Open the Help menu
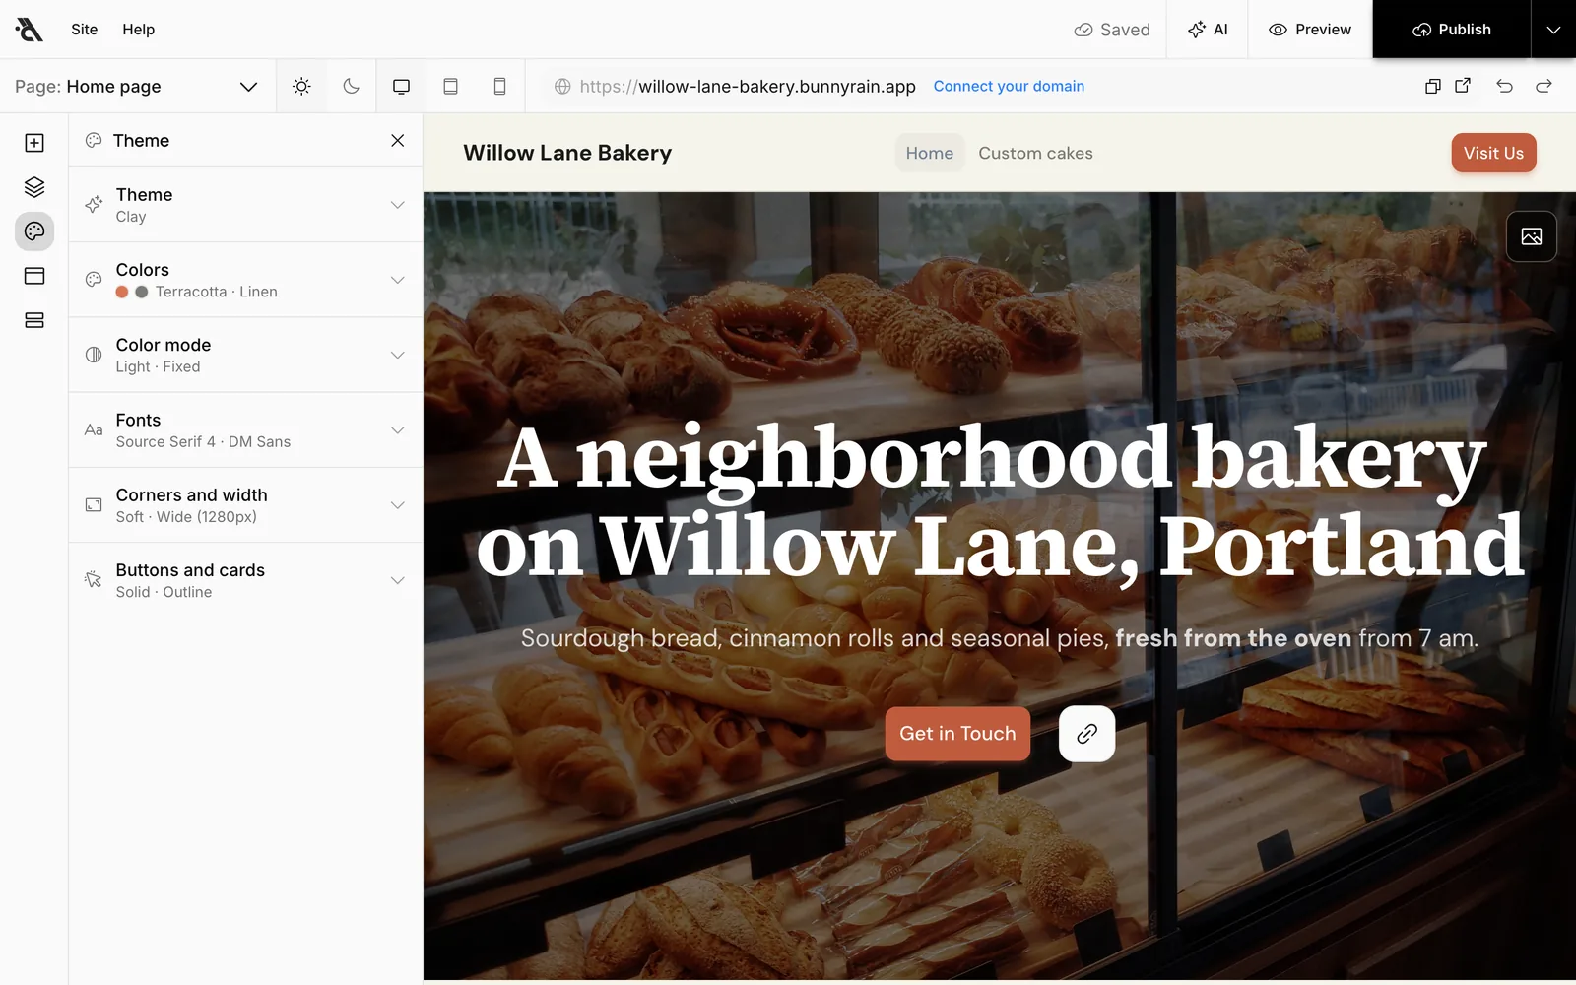The height and width of the screenshot is (985, 1576). [139, 30]
